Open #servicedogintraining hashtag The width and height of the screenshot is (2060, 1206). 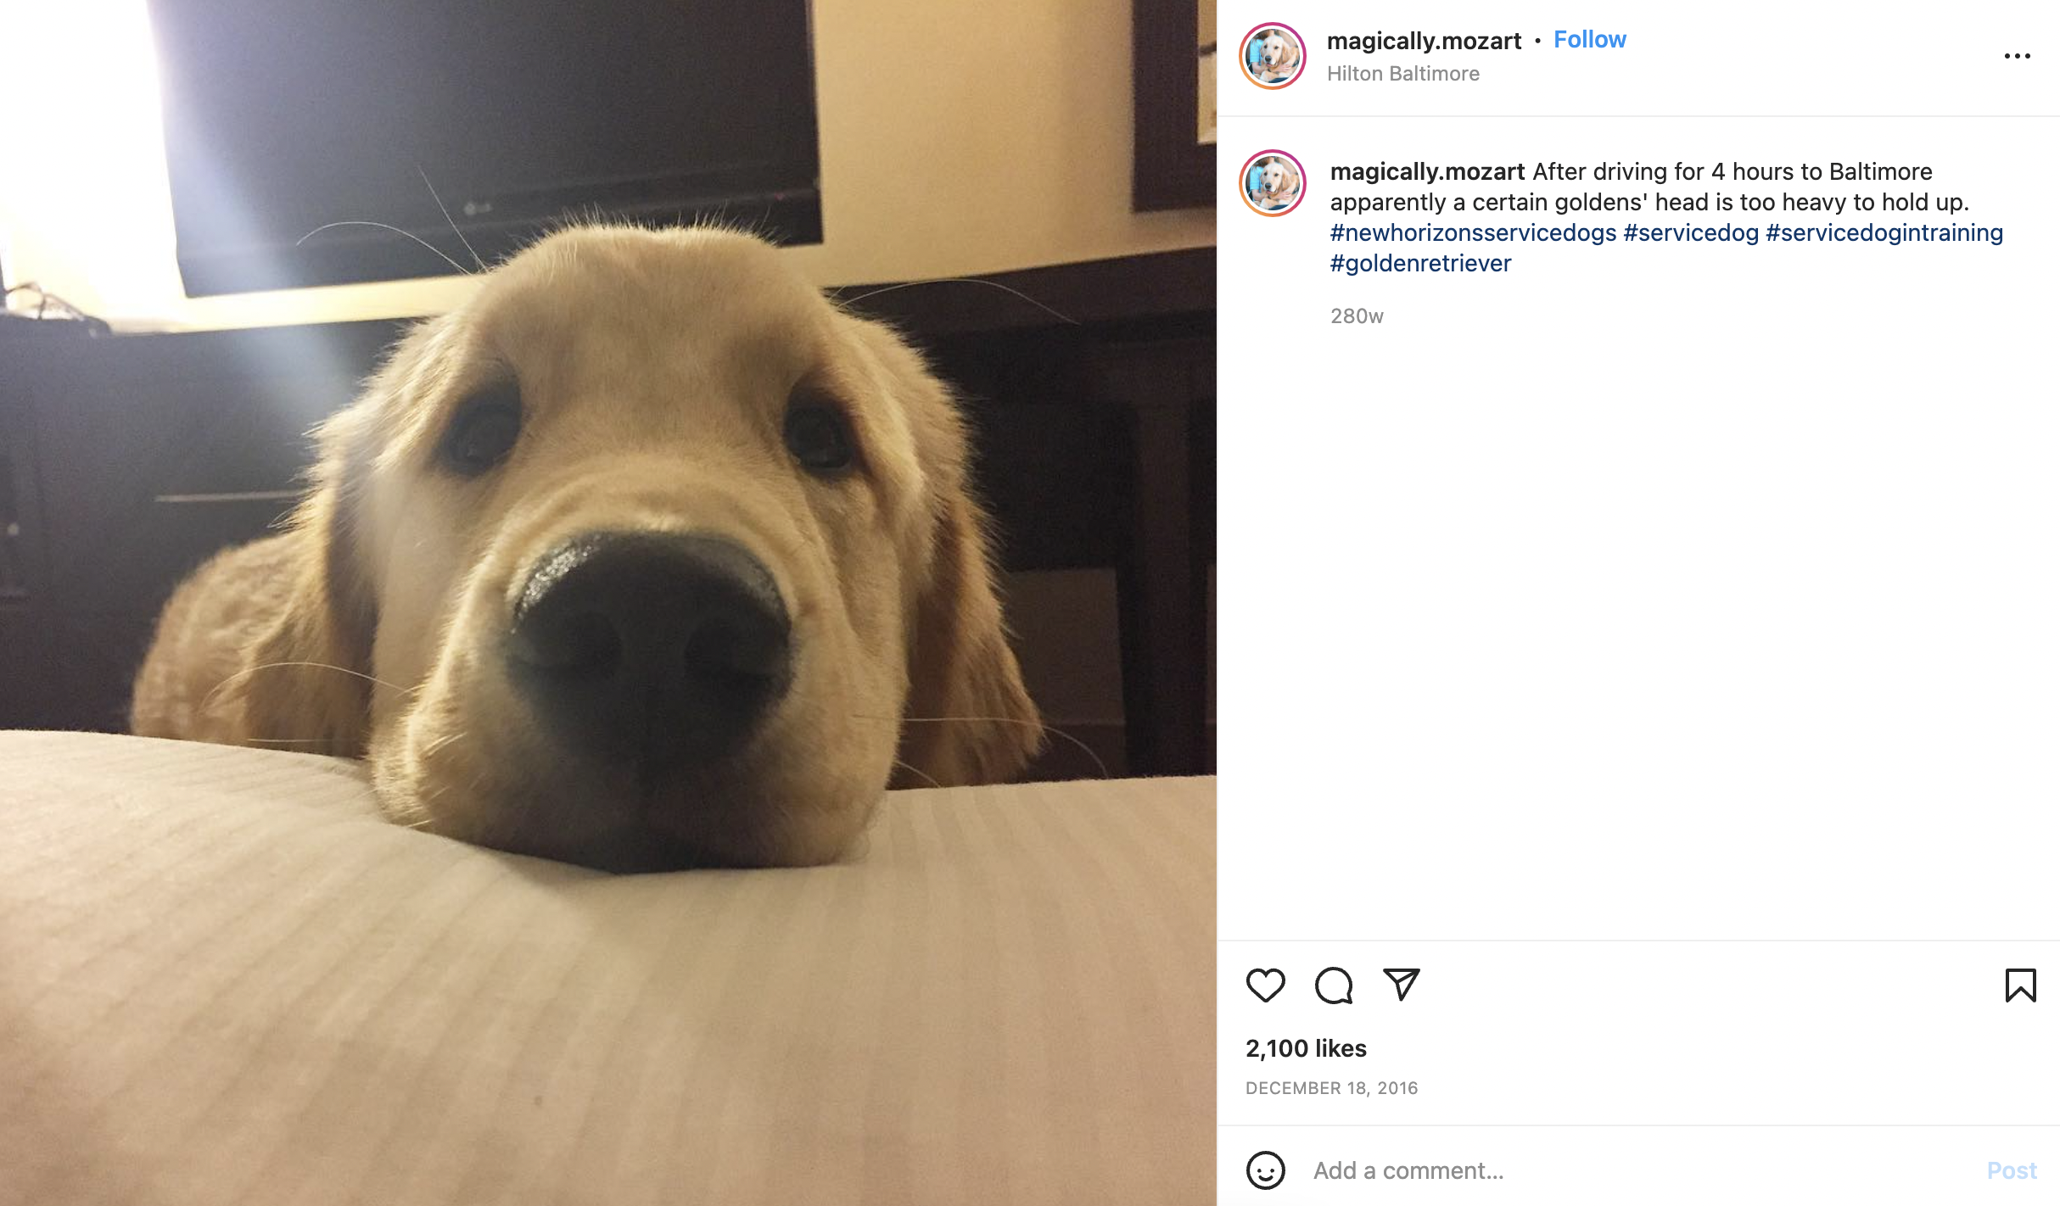1884,232
